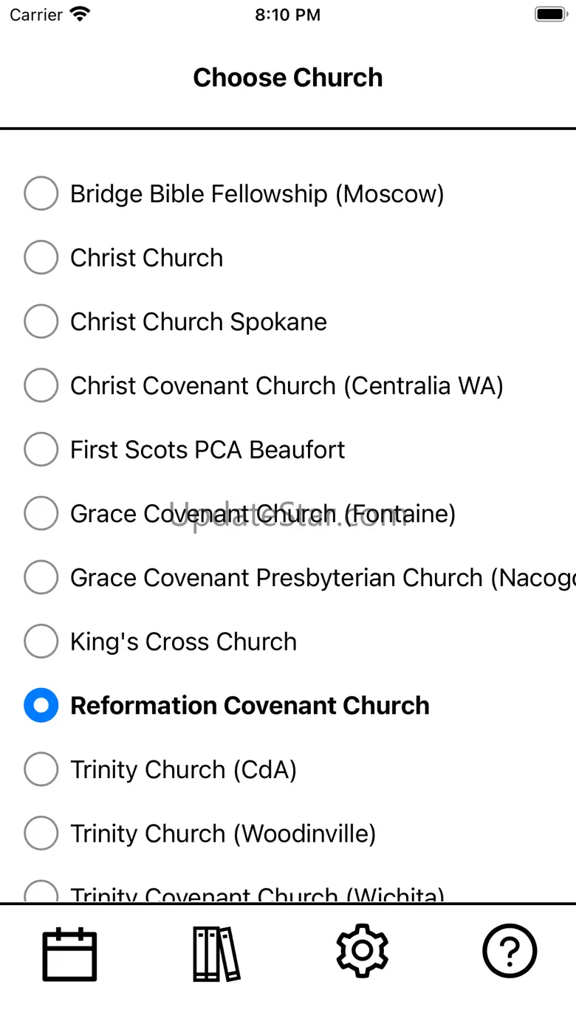Tap the Wi-Fi icon in status bar
This screenshot has width=576, height=1024.
coord(79,14)
